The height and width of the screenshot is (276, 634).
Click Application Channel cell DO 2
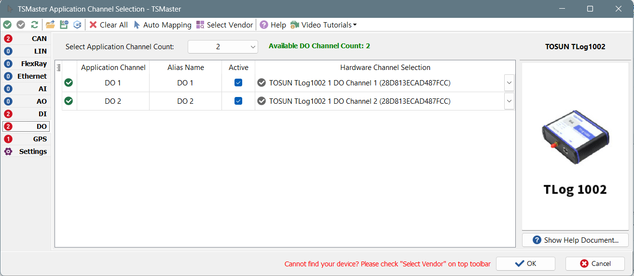click(x=113, y=101)
